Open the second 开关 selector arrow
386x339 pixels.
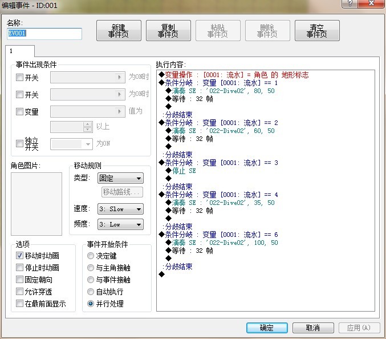(120, 94)
